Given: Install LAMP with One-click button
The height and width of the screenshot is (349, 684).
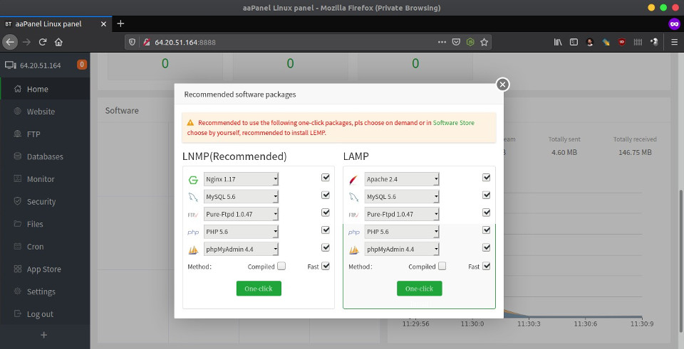Looking at the screenshot, I should tap(419, 289).
